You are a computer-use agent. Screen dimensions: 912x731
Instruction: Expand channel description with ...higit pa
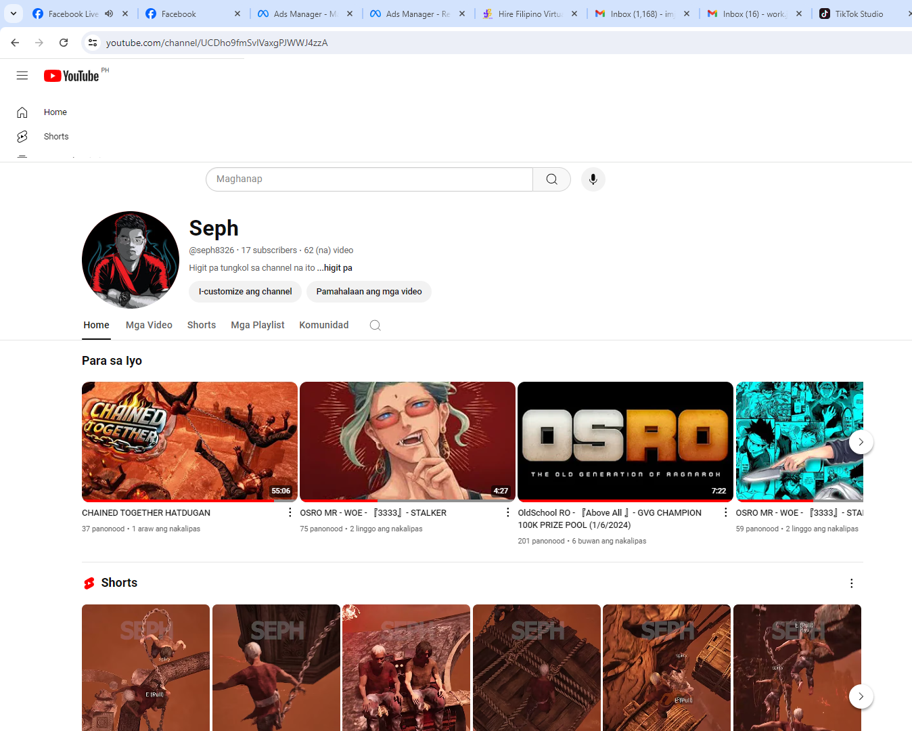335,268
